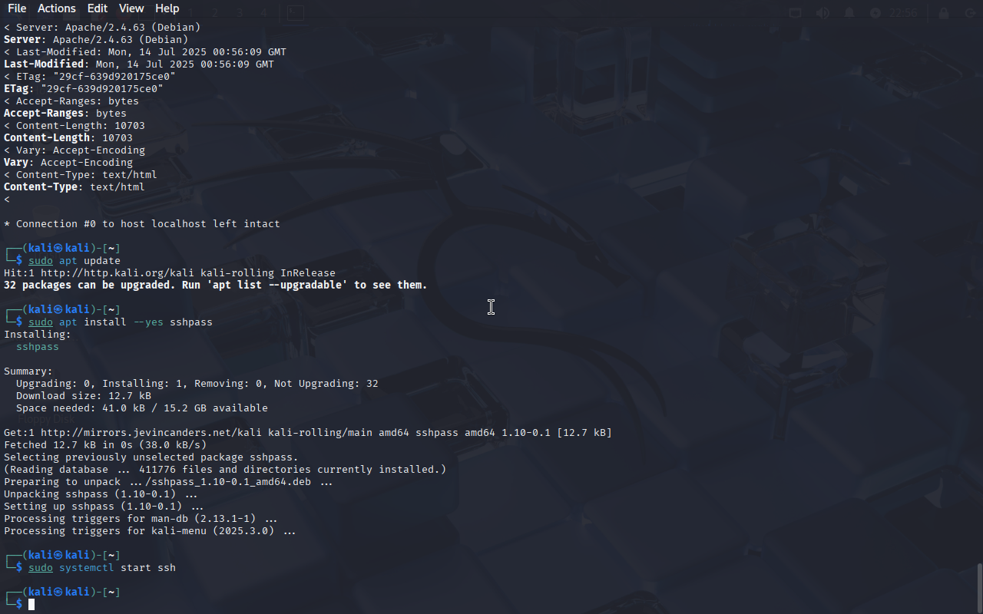Switch to workspace 4 in the panel
Screen dimensions: 983x614
coord(263,13)
